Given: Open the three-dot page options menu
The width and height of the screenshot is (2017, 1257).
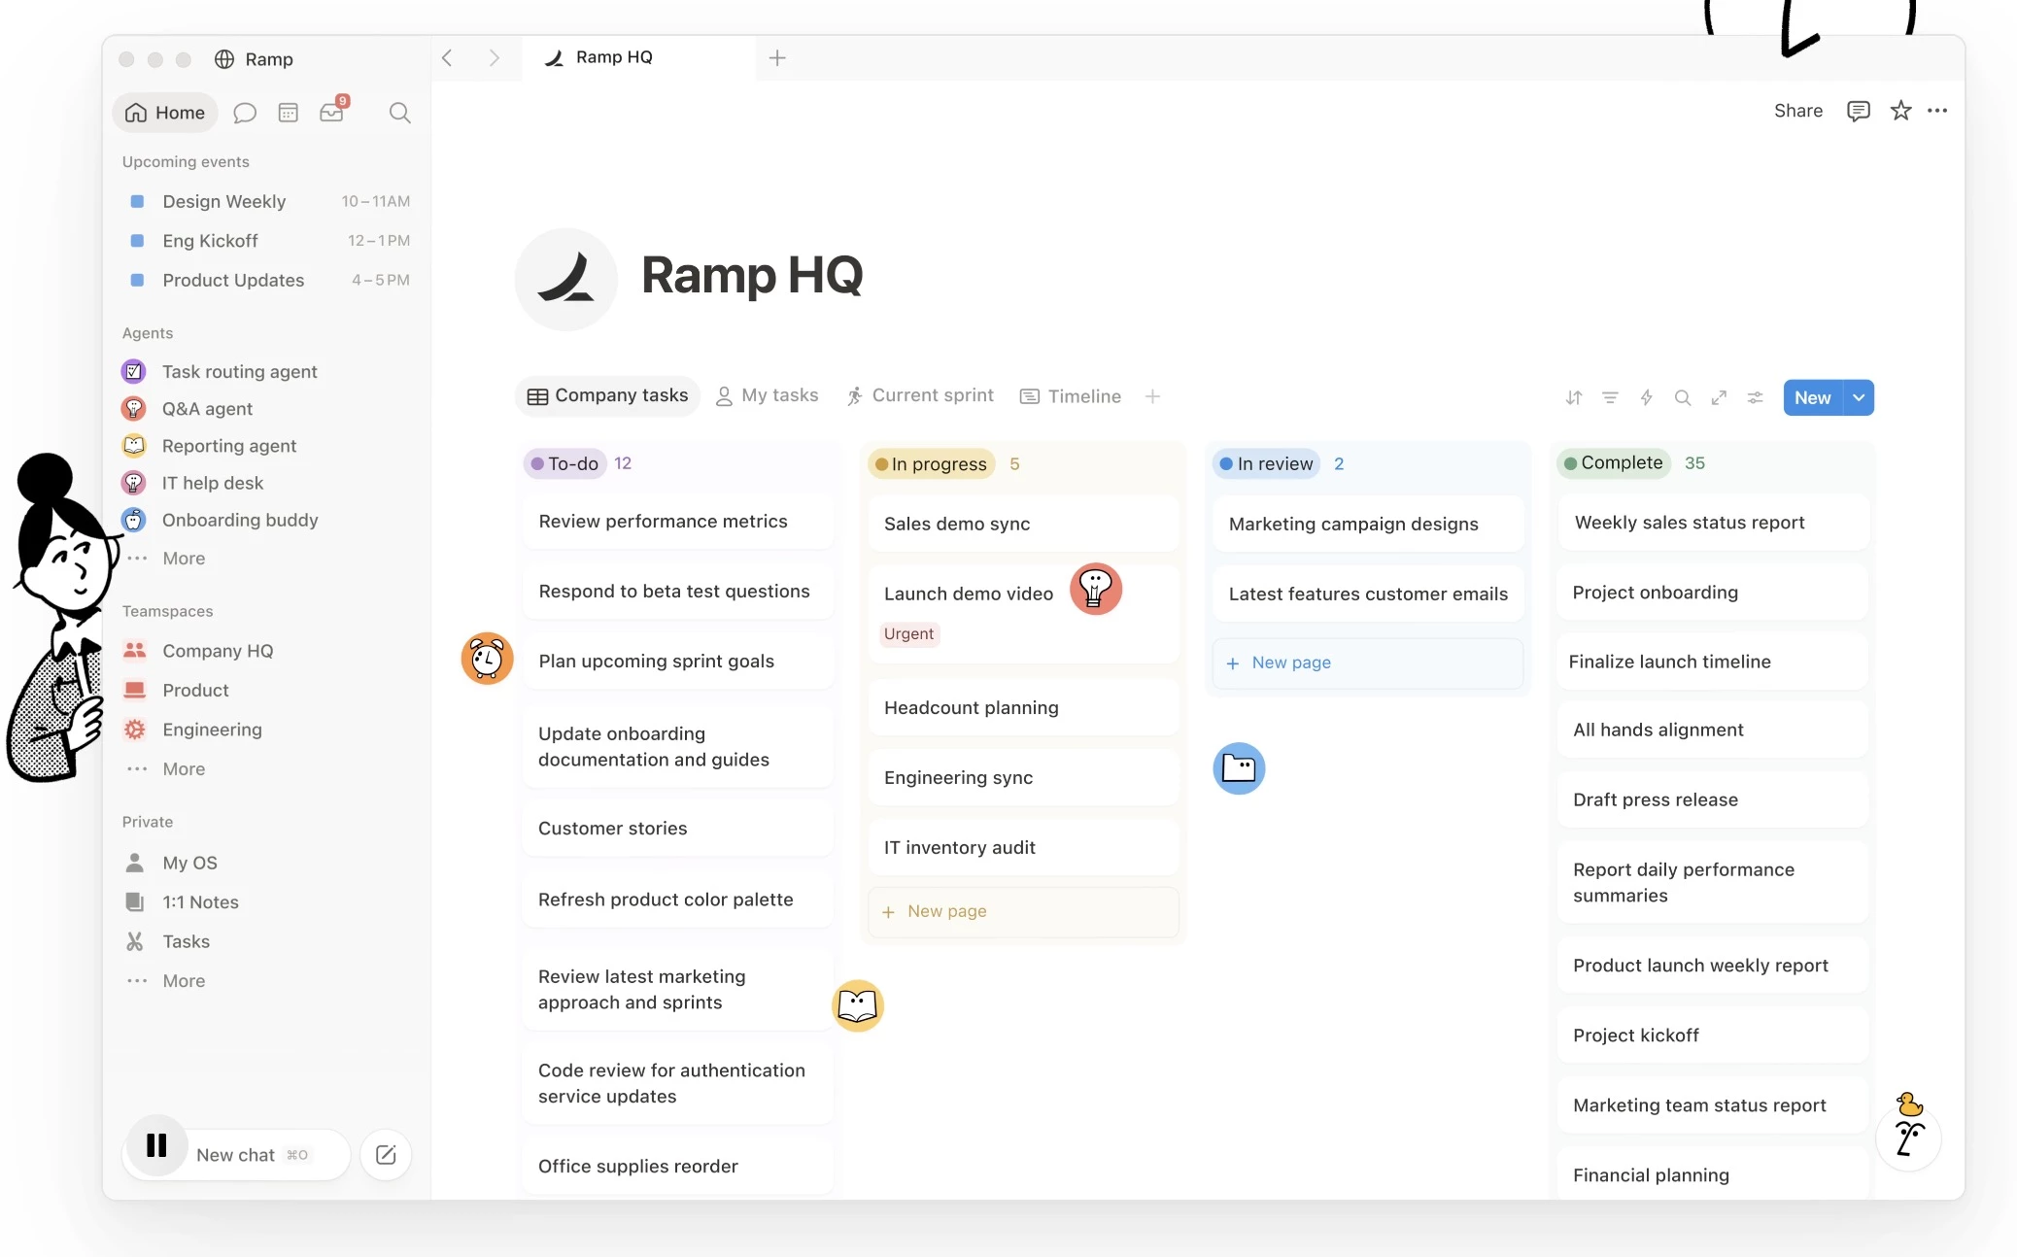Looking at the screenshot, I should click(1937, 111).
